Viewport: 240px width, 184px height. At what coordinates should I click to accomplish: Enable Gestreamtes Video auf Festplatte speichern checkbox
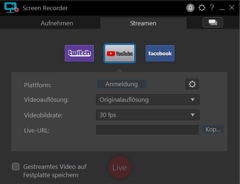[16, 167]
